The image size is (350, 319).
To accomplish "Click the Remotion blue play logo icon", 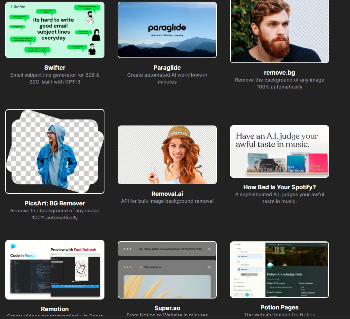I will [x=13, y=246].
